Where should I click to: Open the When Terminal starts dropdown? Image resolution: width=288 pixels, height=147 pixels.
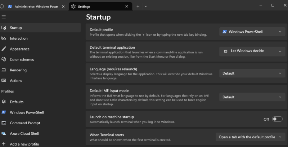click(250, 137)
